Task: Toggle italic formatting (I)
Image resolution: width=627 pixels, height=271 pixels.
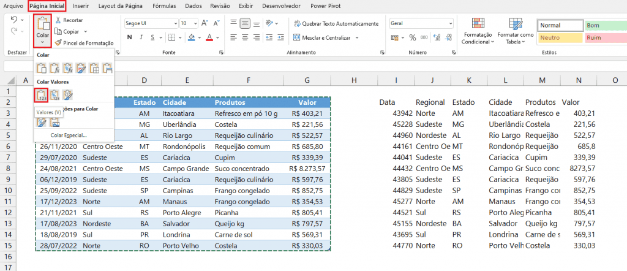Action: coord(141,37)
